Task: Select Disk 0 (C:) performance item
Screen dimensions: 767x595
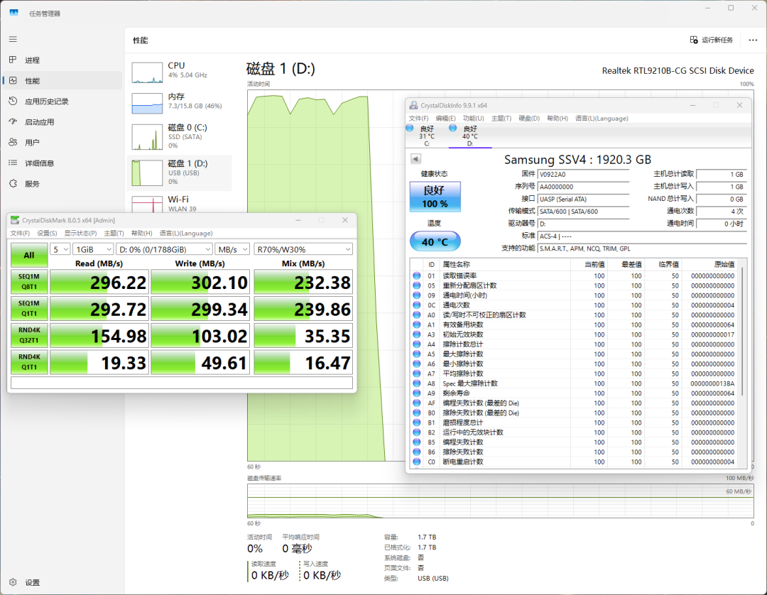Action: click(179, 136)
